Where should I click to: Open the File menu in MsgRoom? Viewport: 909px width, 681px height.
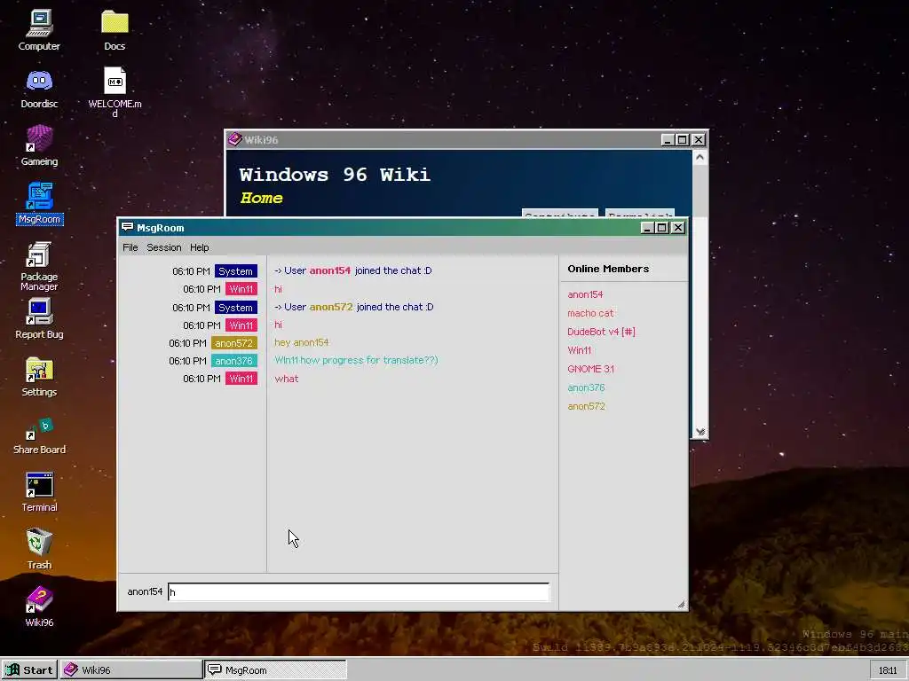pos(130,247)
